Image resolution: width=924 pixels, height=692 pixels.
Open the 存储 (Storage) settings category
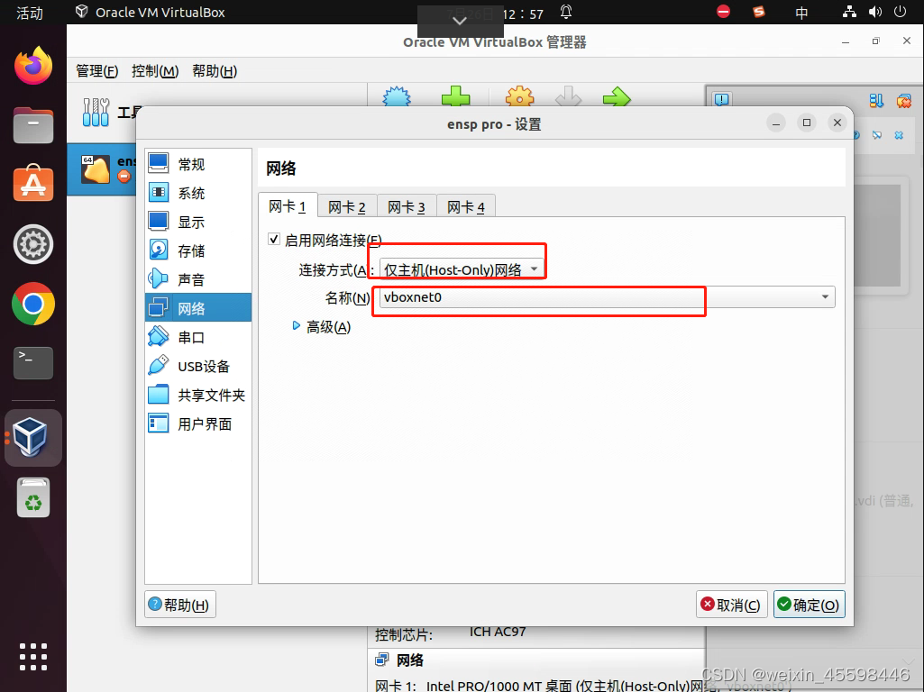(x=198, y=250)
